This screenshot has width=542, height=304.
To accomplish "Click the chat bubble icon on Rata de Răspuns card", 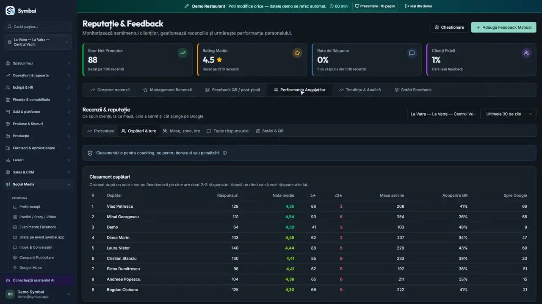I will (412, 53).
